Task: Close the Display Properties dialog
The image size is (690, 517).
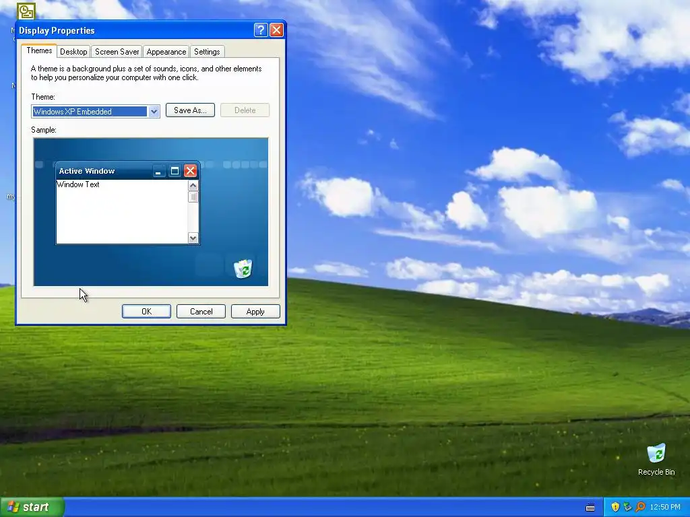Action: point(276,30)
